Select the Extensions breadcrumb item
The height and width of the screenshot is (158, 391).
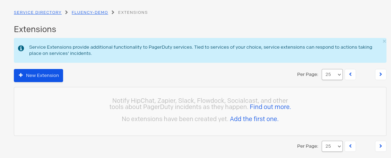[x=133, y=12]
